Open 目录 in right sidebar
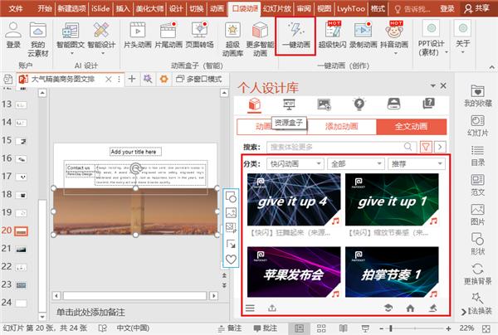This screenshot has height=335, width=498. click(x=478, y=155)
